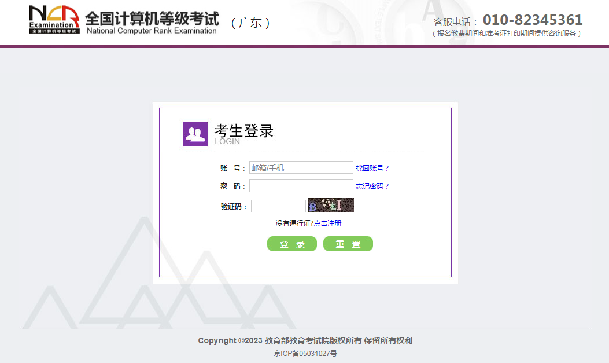Click the National Computer Rank Examination text
The height and width of the screenshot is (363, 609).
pyautogui.click(x=152, y=30)
